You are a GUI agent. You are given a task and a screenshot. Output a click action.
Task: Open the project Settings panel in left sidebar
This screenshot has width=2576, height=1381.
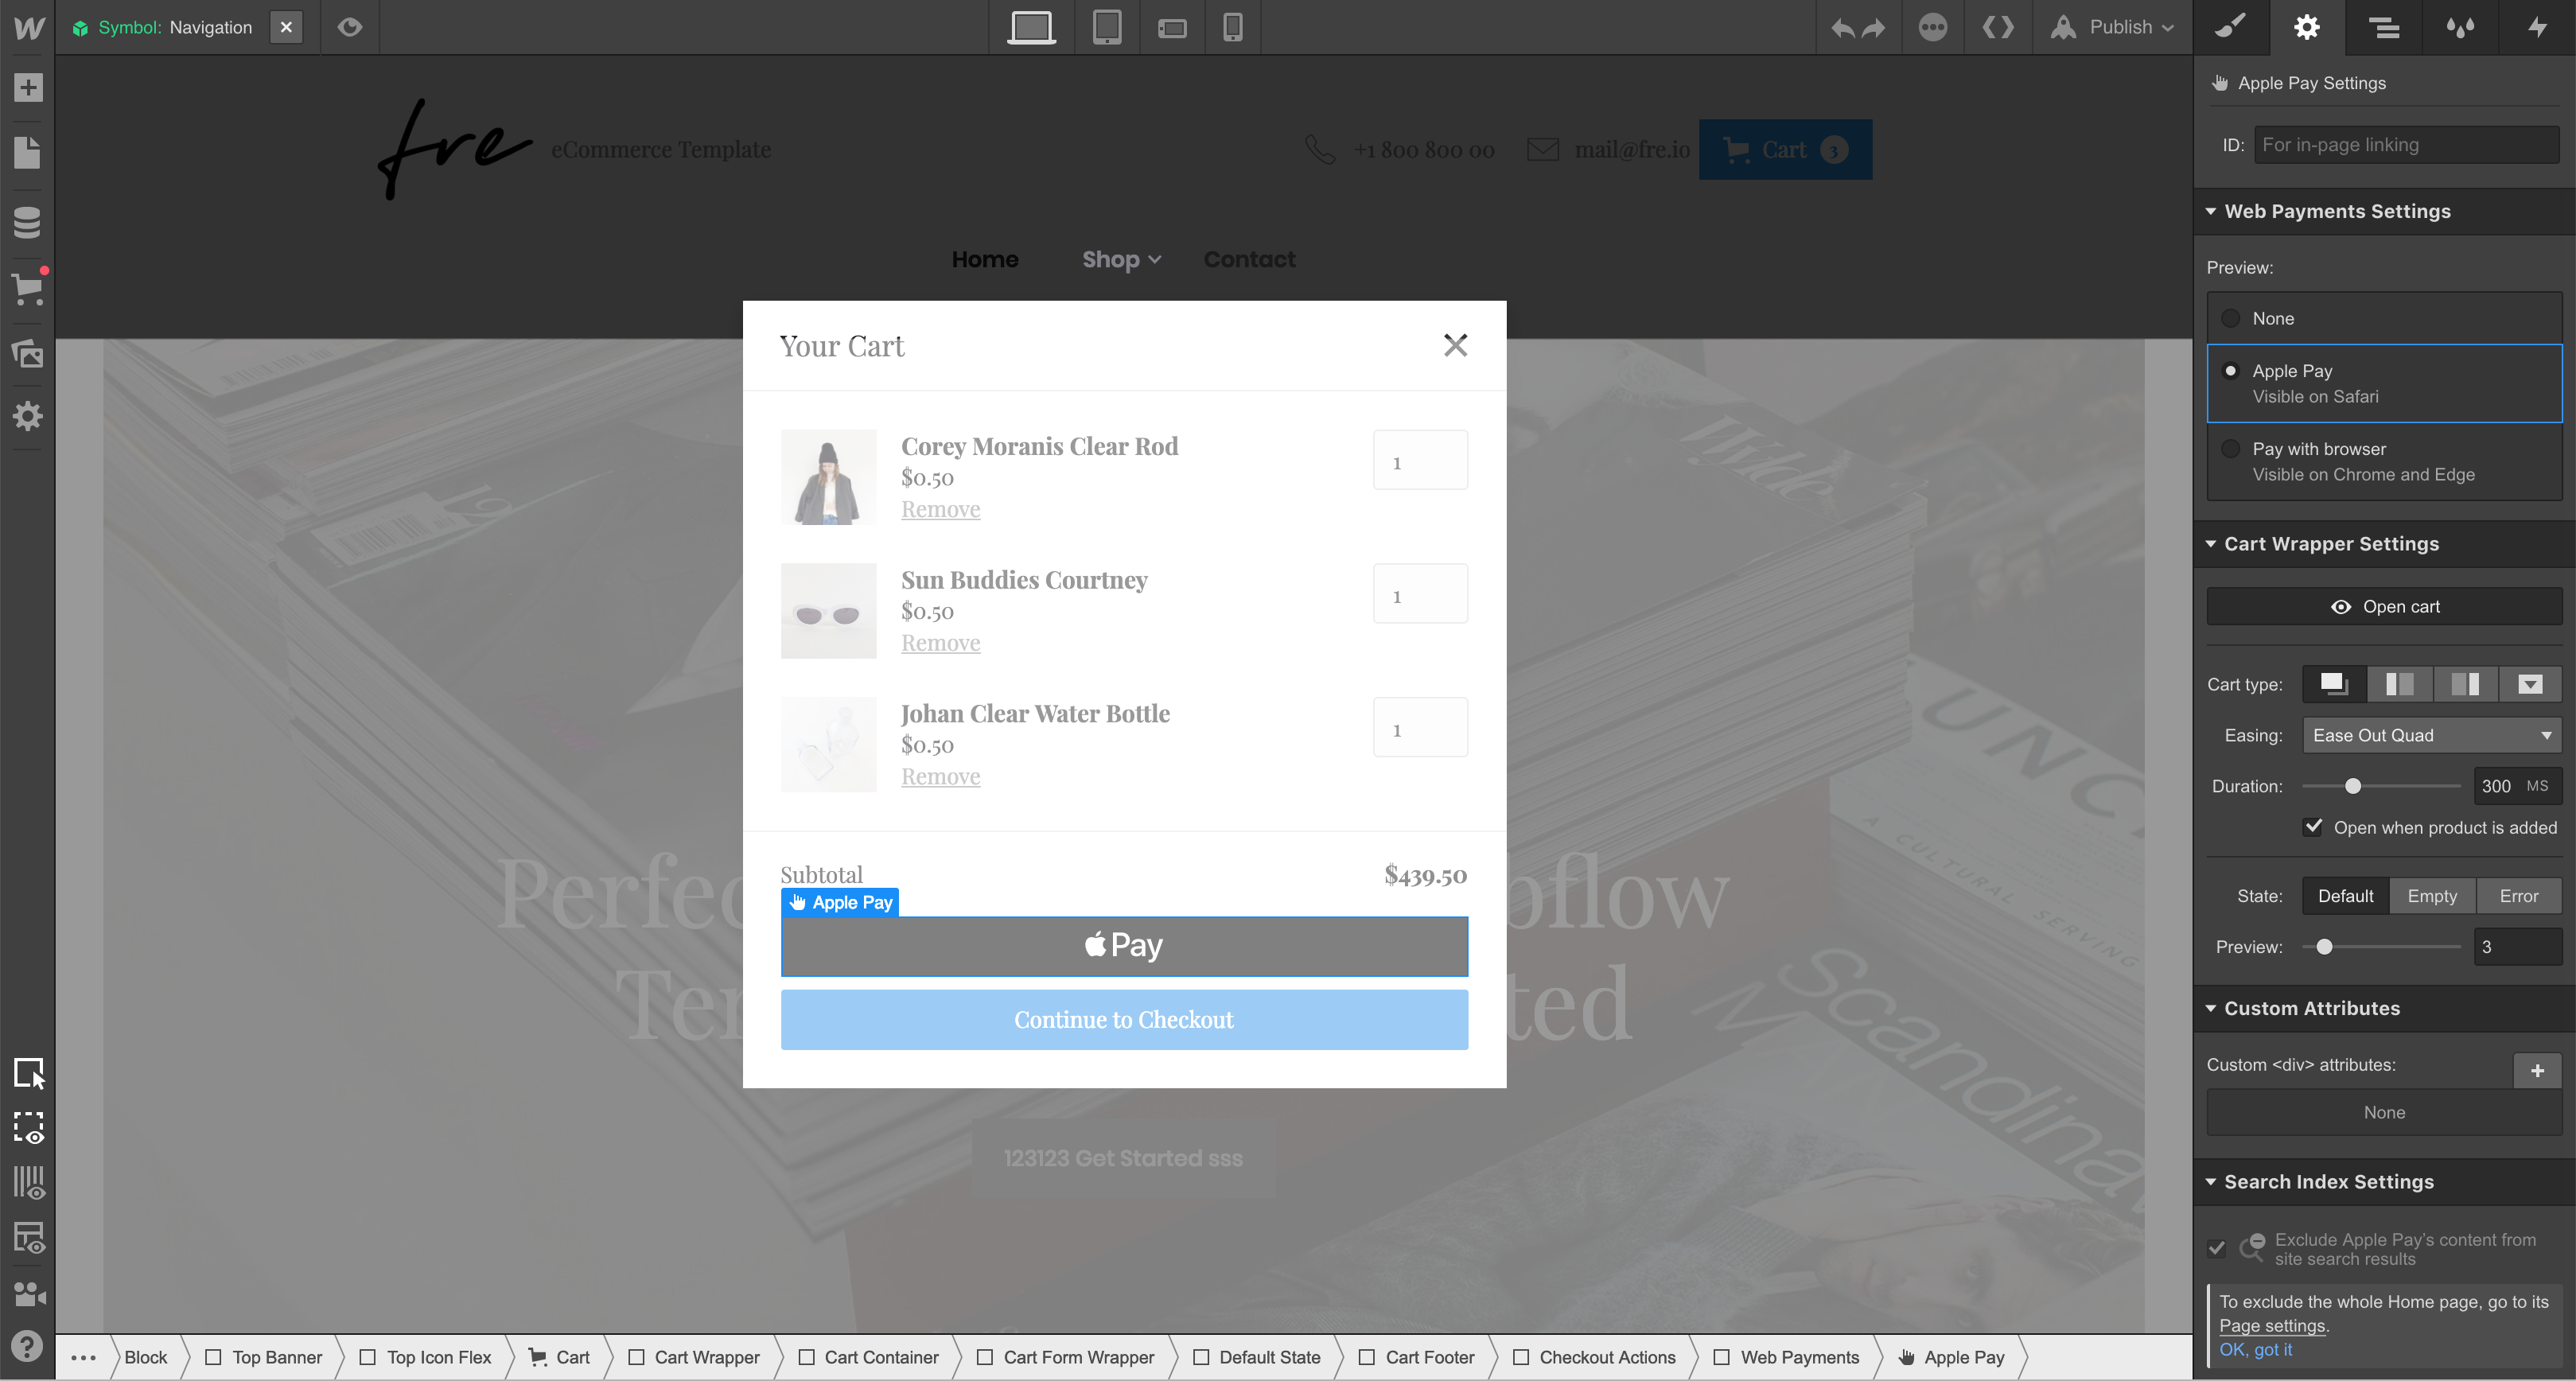coord(28,416)
